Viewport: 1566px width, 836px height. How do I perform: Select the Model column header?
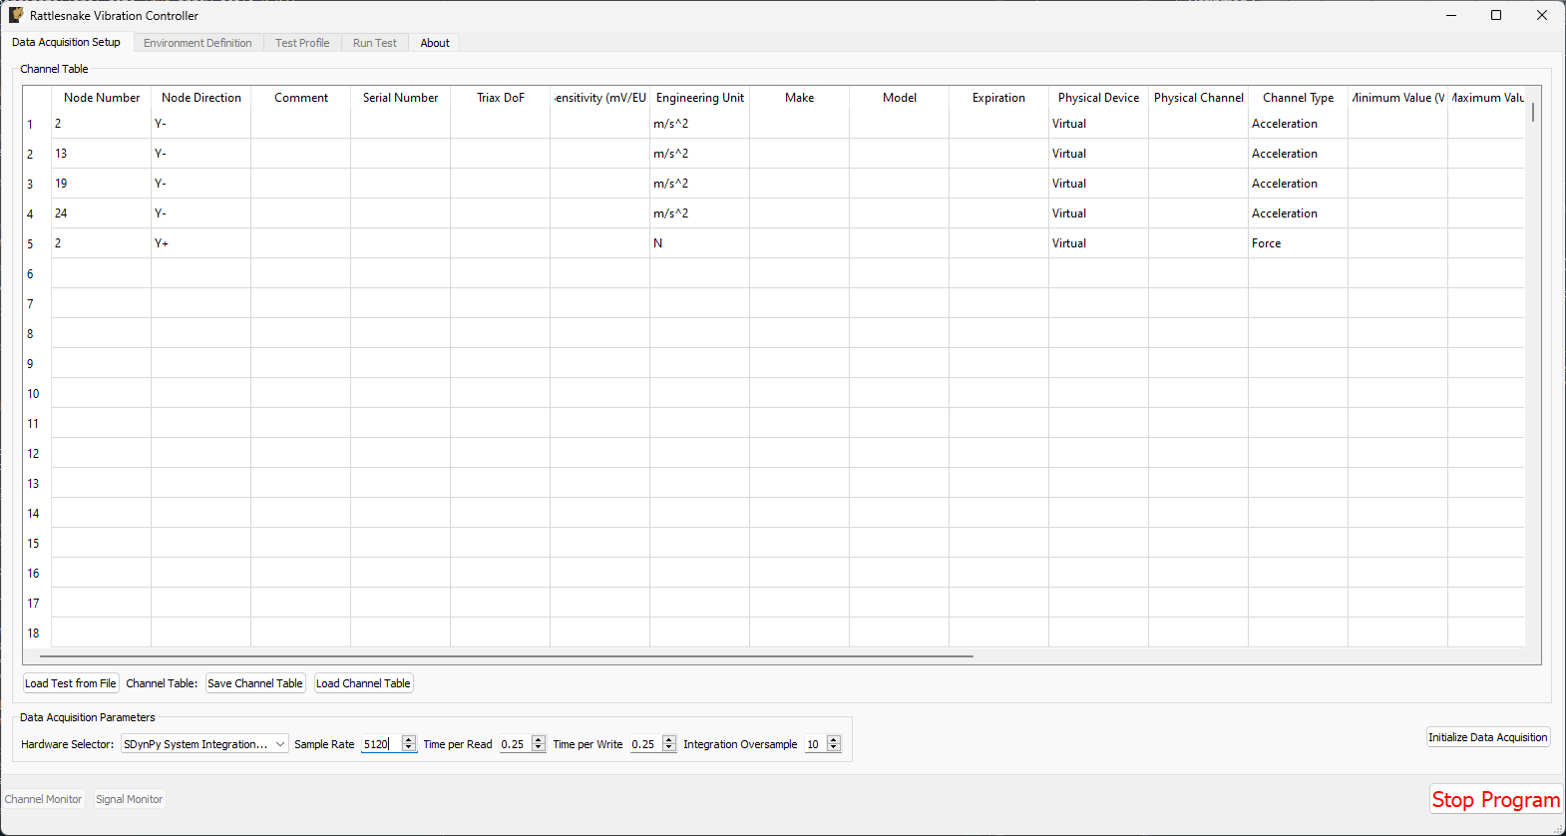pos(900,98)
